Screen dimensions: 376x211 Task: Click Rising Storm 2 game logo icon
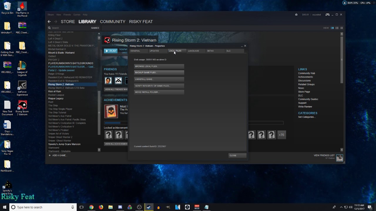tap(107, 40)
